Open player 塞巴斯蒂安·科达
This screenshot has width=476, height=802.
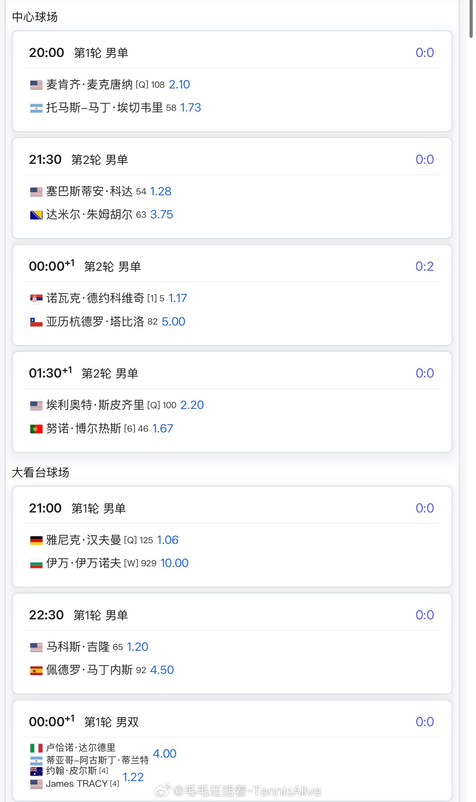89,191
